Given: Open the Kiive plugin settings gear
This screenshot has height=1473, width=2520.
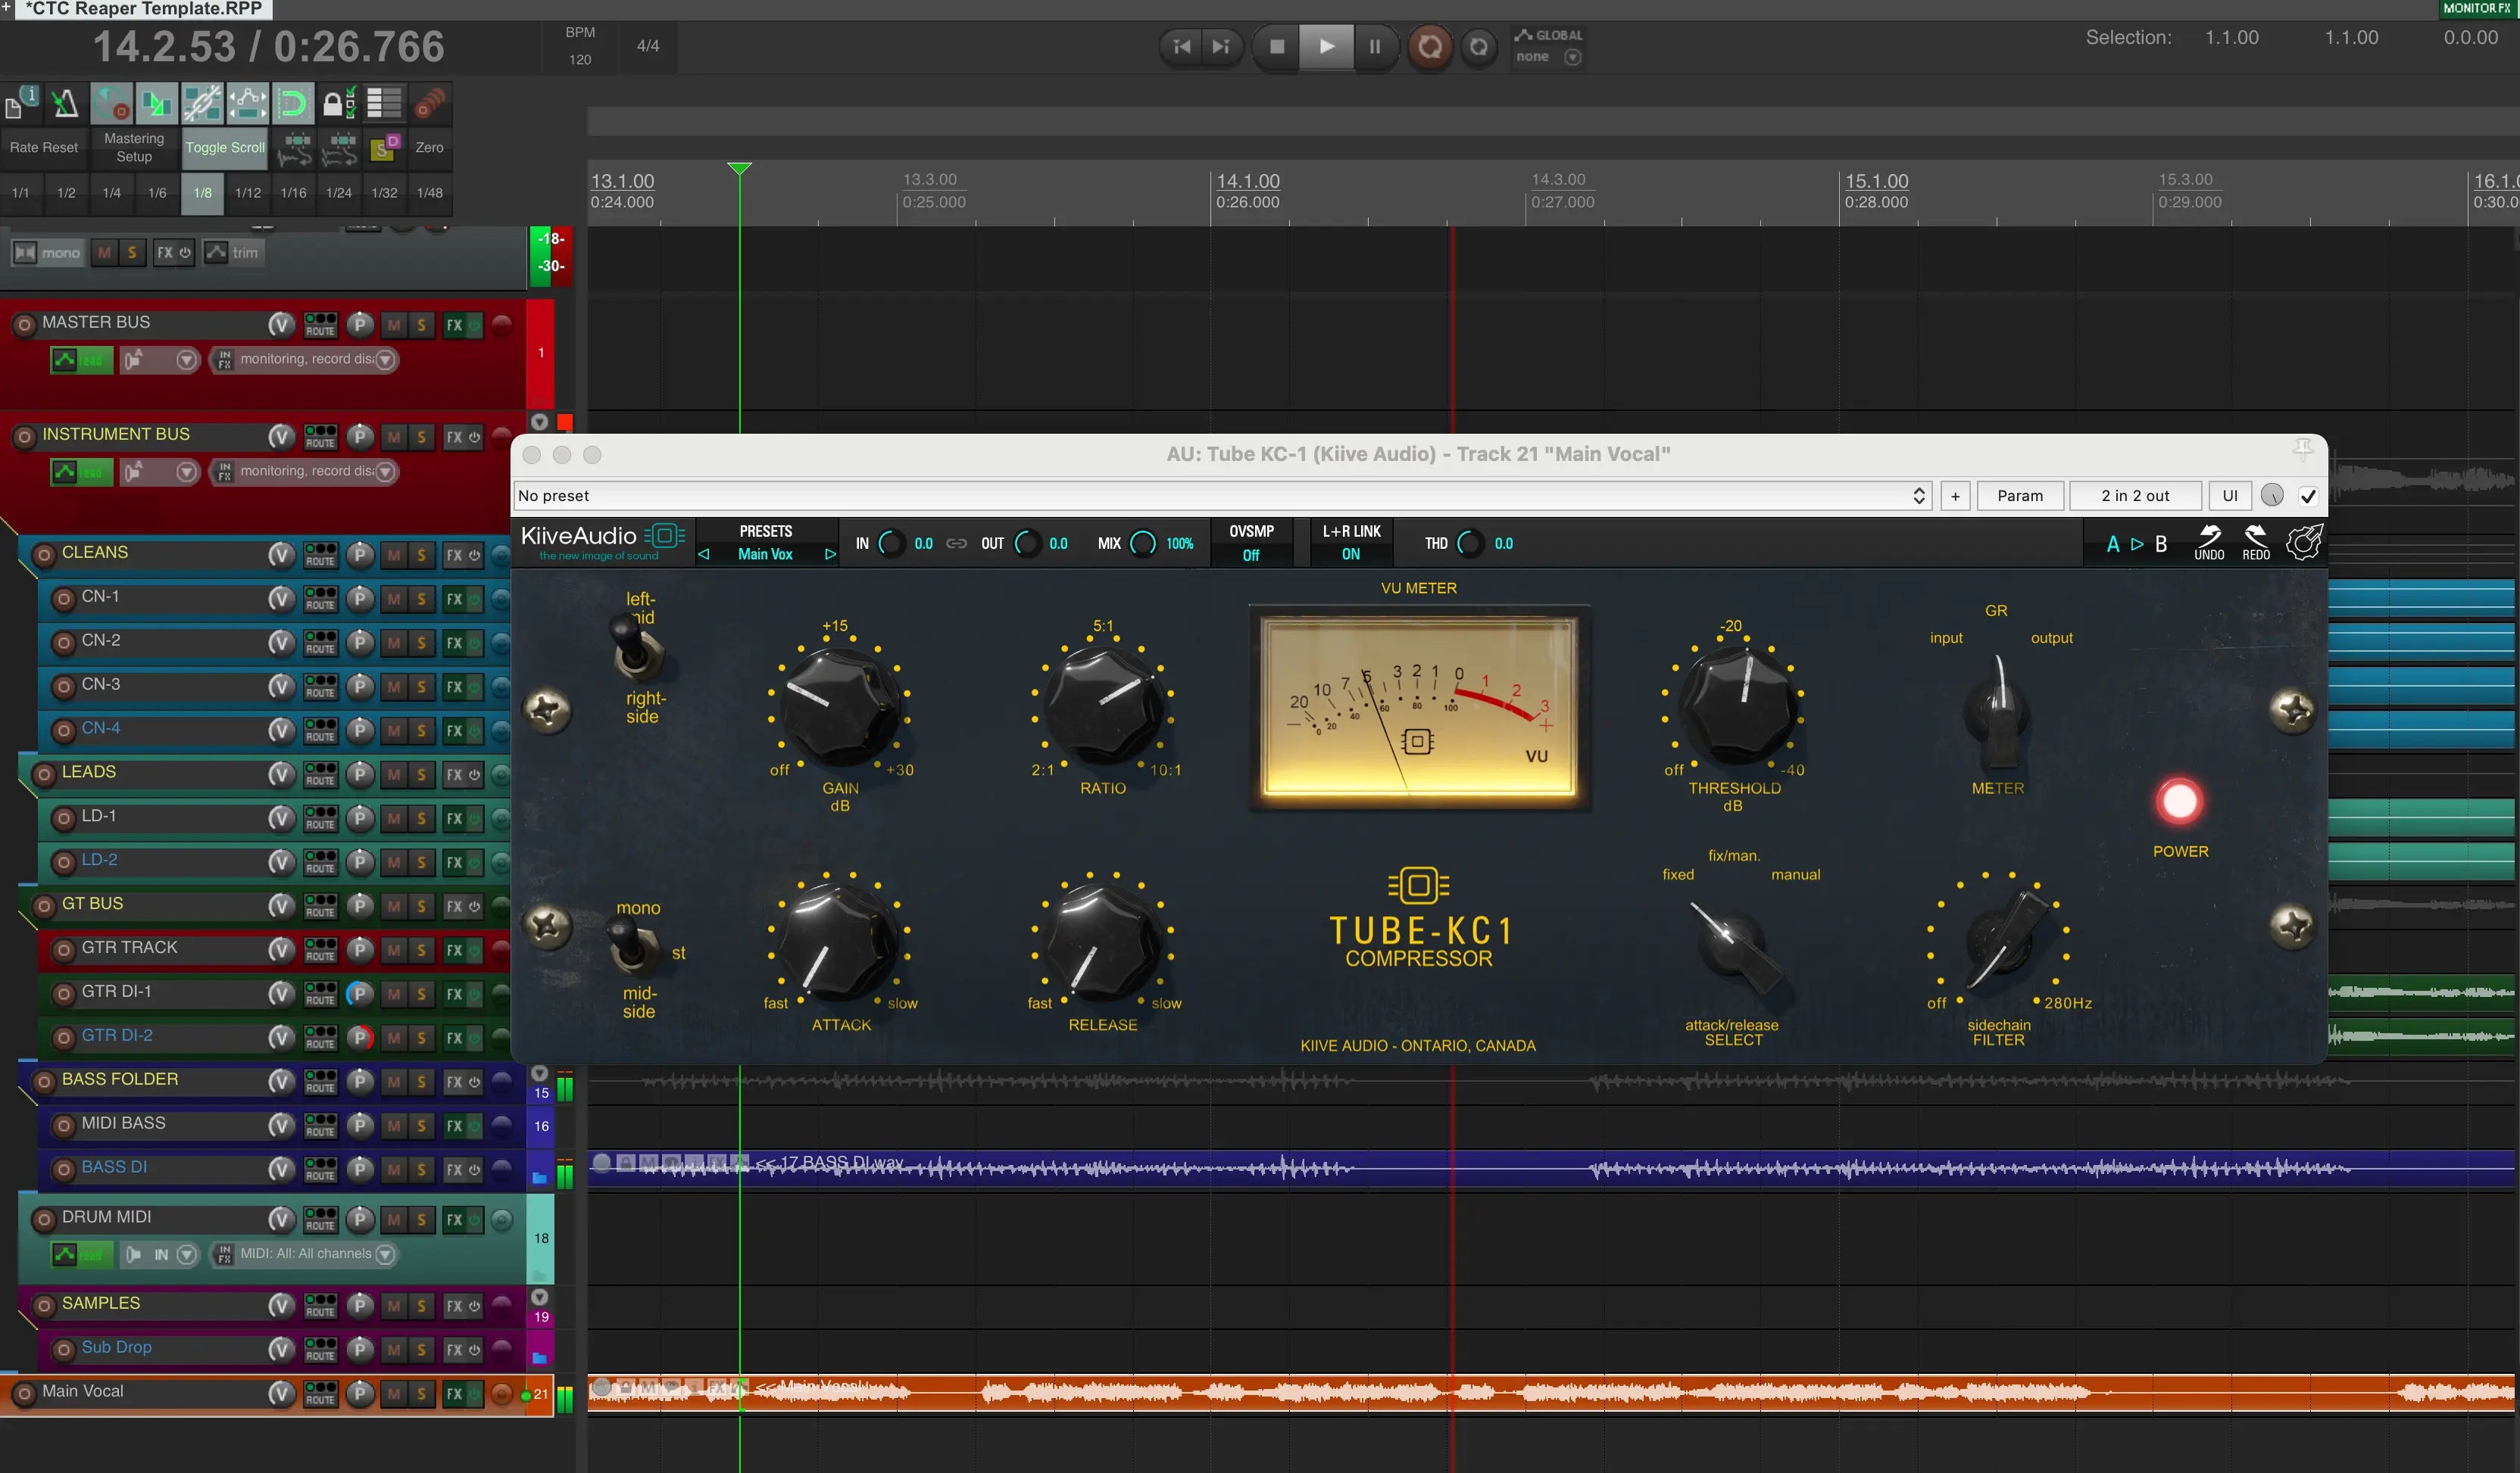Looking at the screenshot, I should (2303, 542).
